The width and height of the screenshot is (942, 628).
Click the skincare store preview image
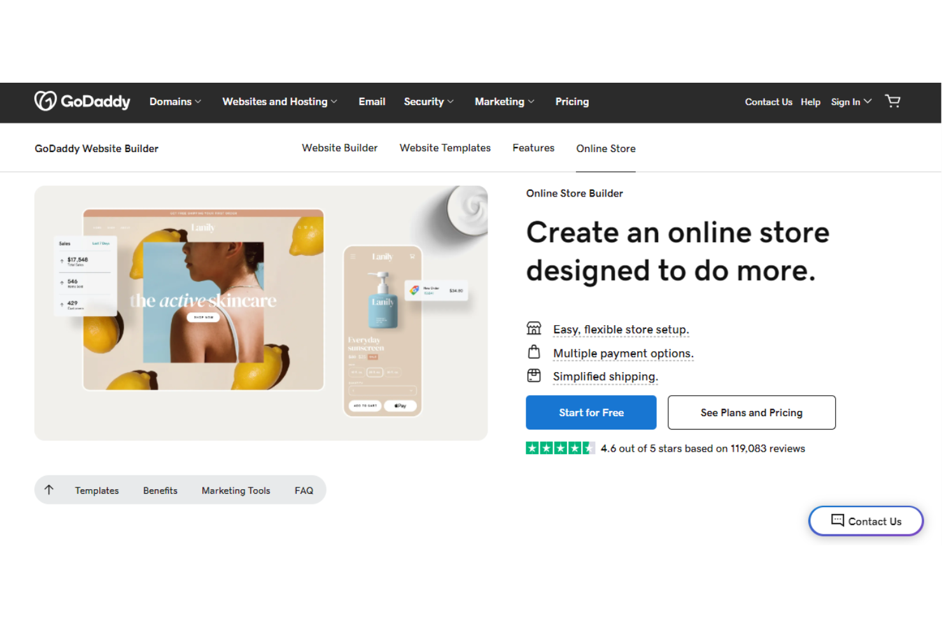[203, 299]
